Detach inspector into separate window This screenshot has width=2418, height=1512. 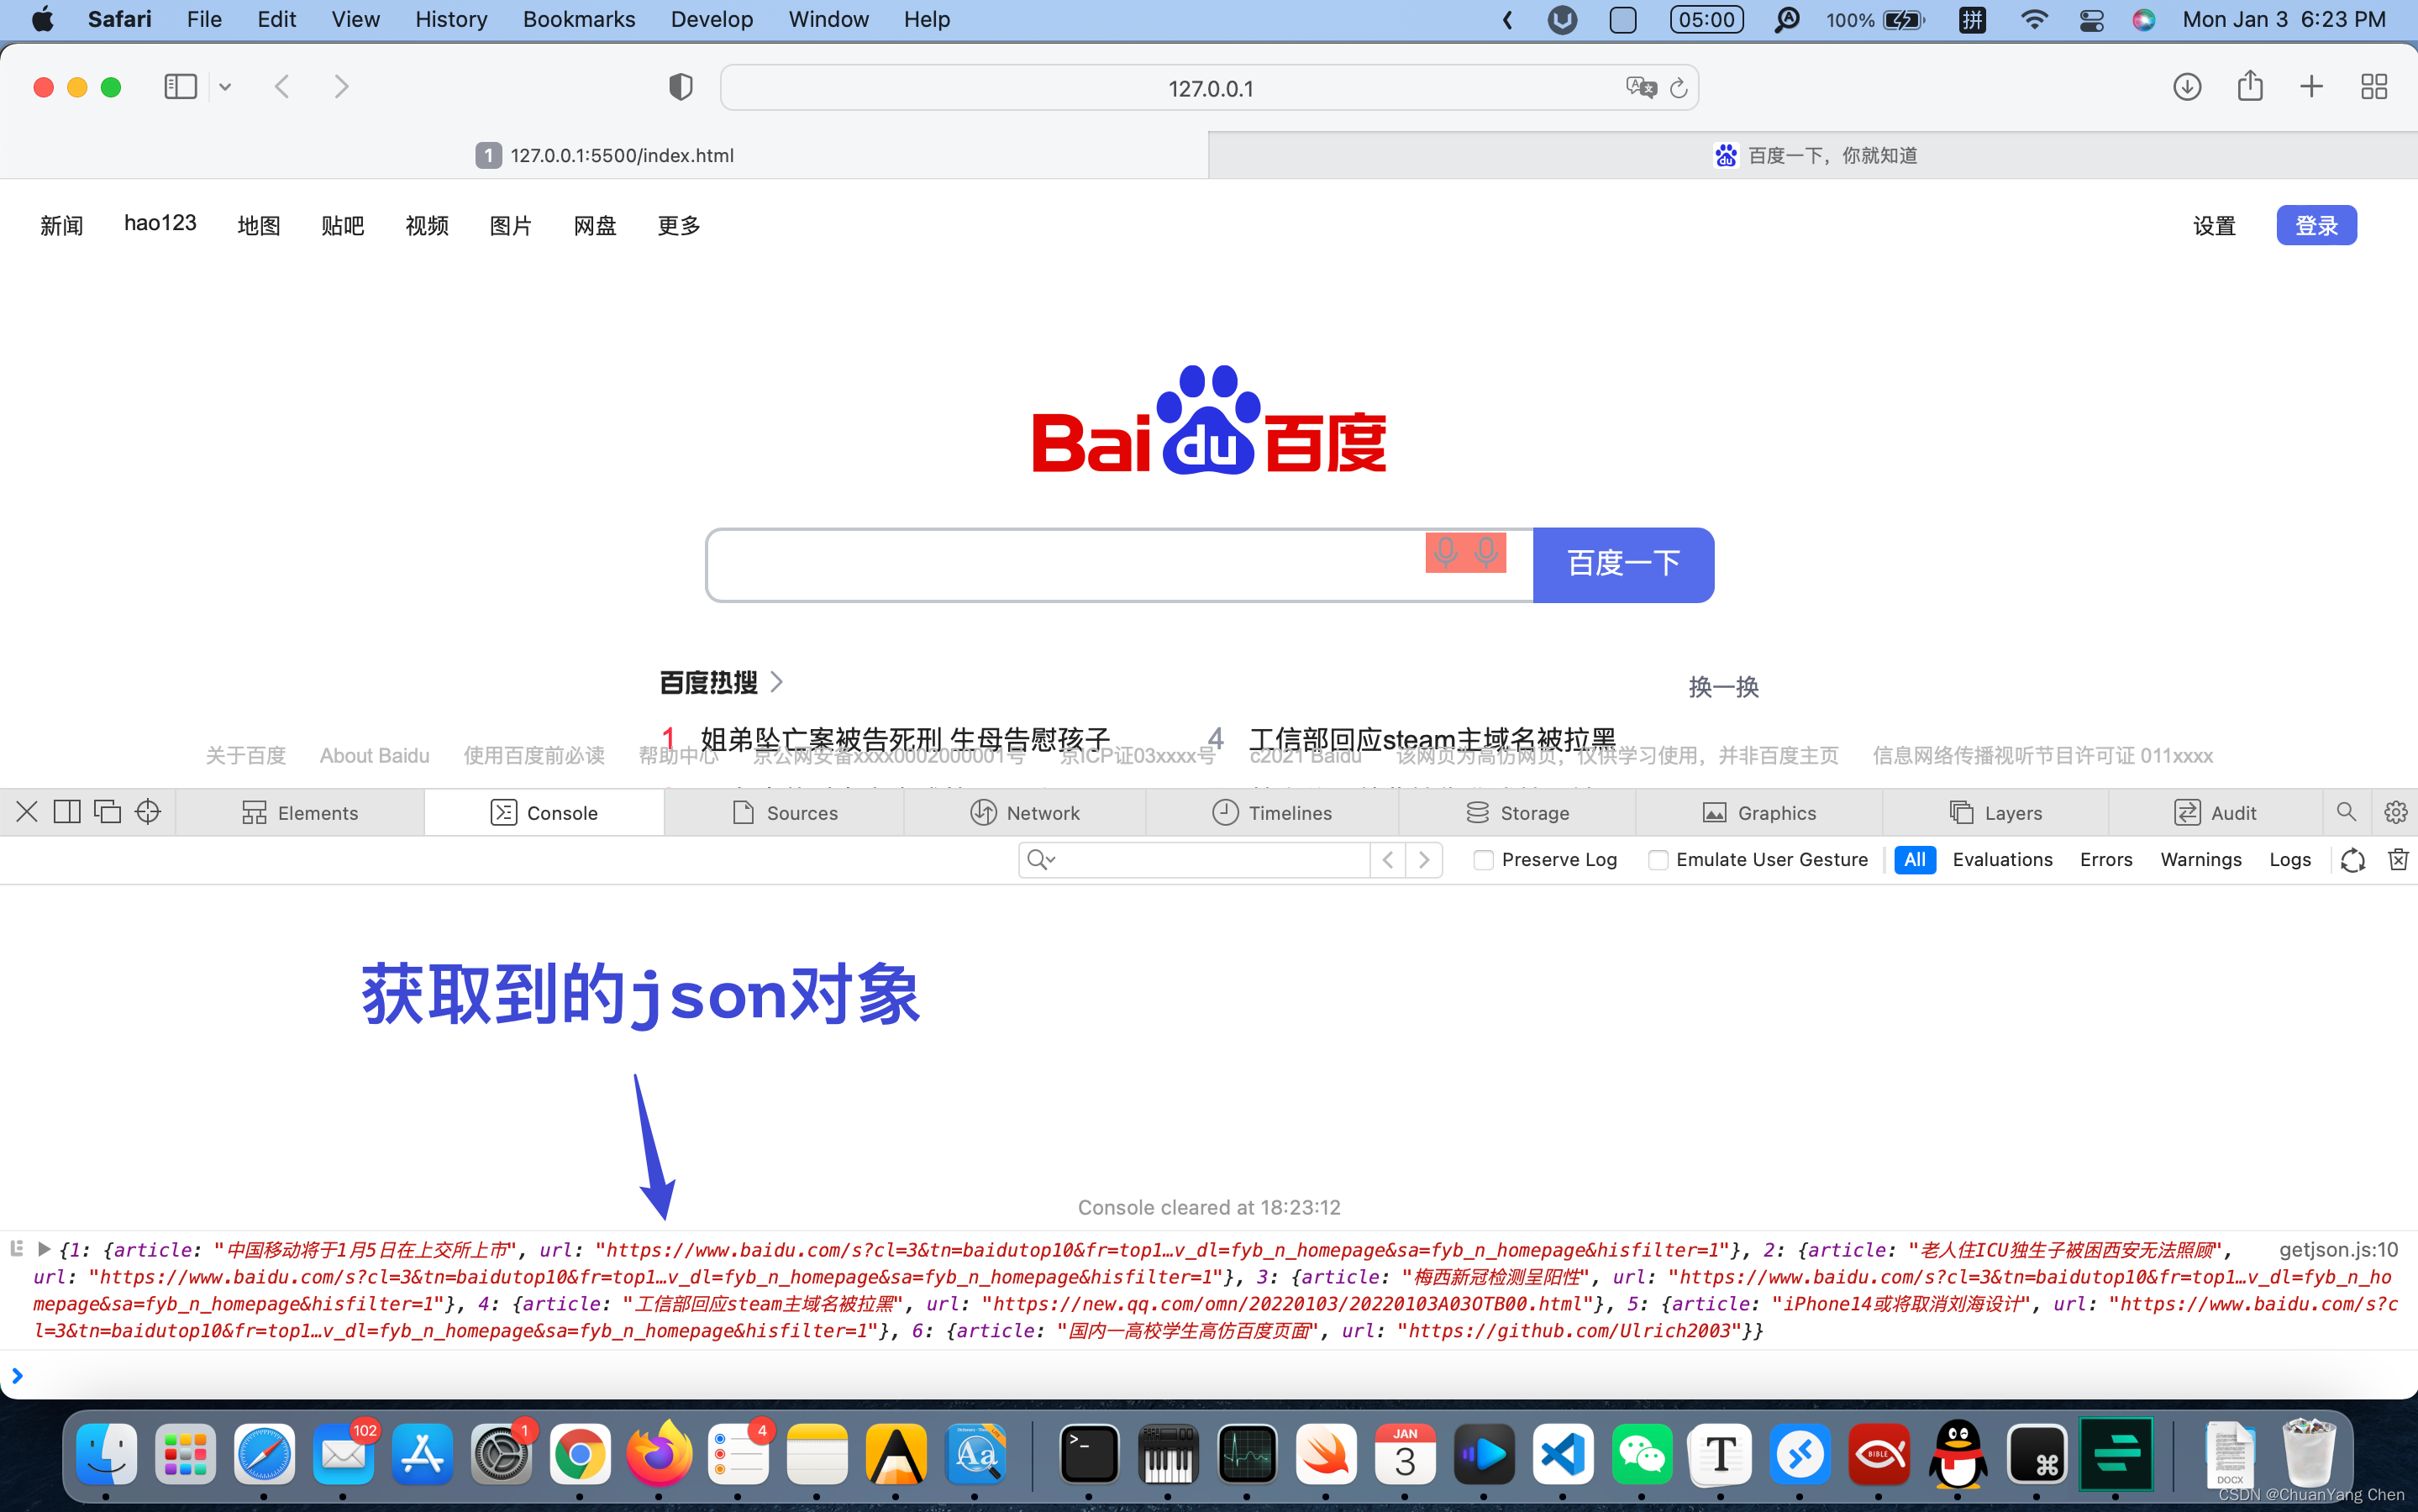coord(107,812)
